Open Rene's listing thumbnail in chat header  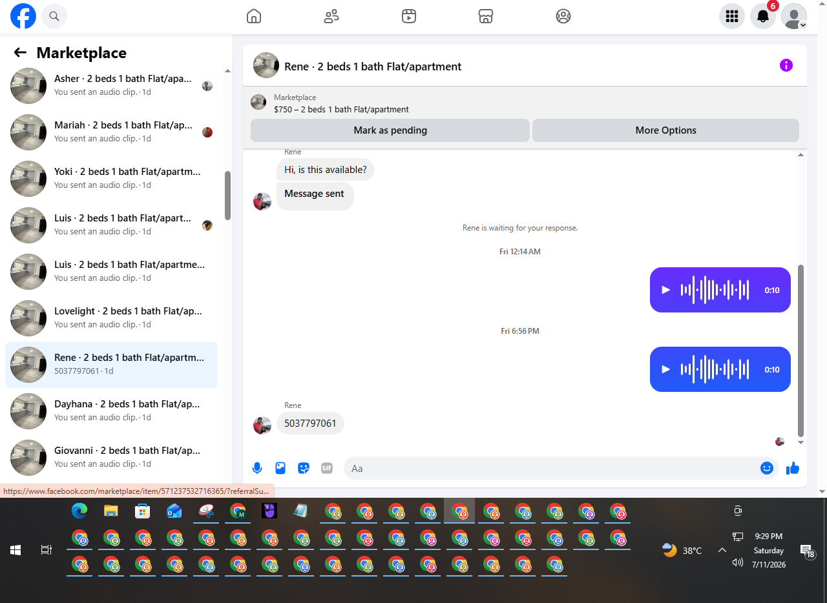266,65
